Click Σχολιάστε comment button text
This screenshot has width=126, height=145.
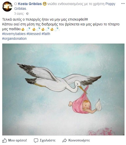48,140
